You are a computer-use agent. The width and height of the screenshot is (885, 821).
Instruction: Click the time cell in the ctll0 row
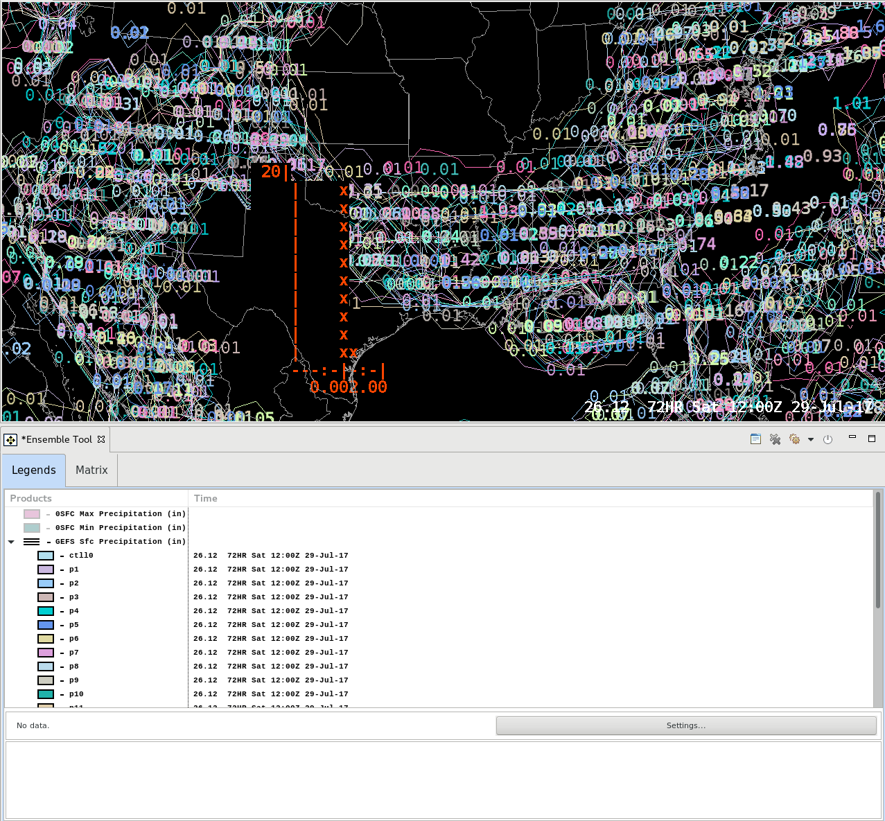(271, 556)
